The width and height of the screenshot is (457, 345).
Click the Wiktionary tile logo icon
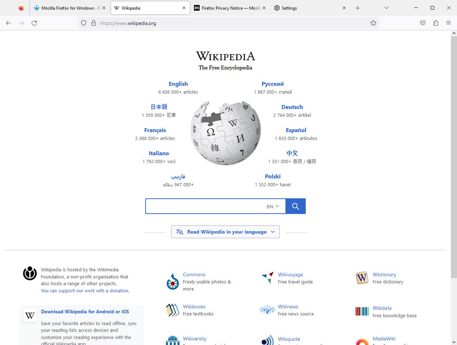362,278
